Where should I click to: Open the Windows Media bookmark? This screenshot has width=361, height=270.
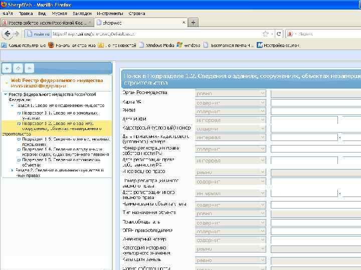click(156, 45)
